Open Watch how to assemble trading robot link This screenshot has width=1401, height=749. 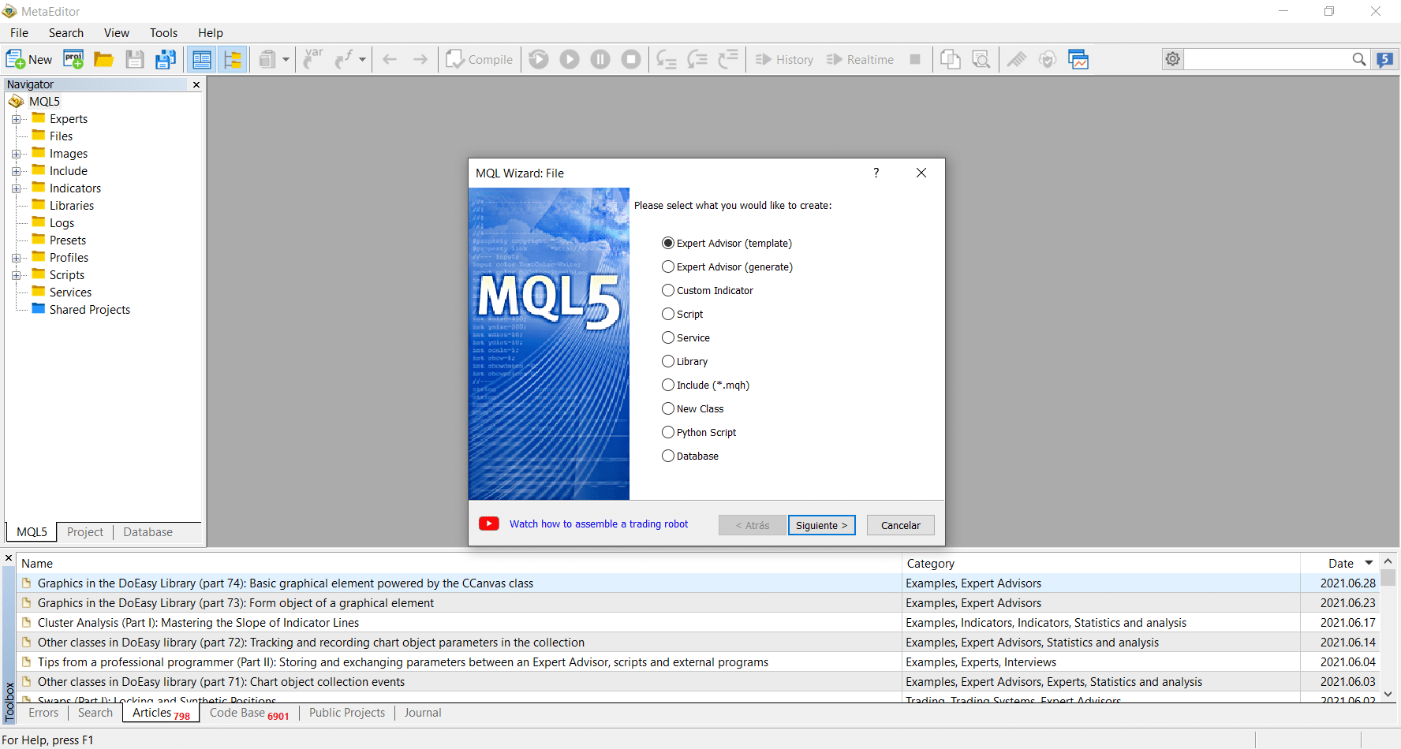598,524
